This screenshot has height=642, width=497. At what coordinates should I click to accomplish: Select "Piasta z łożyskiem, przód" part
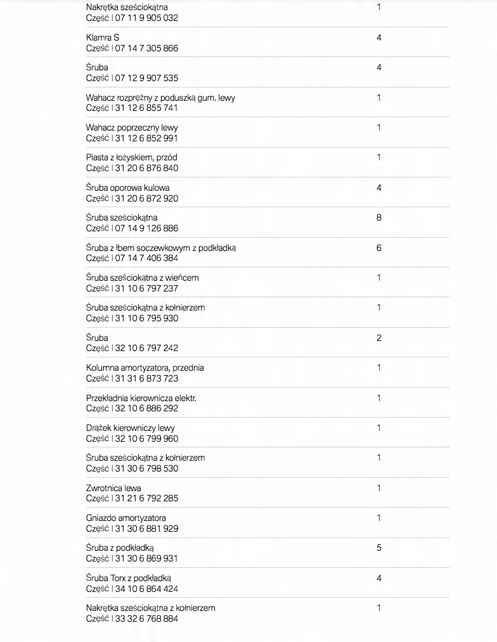point(132,158)
